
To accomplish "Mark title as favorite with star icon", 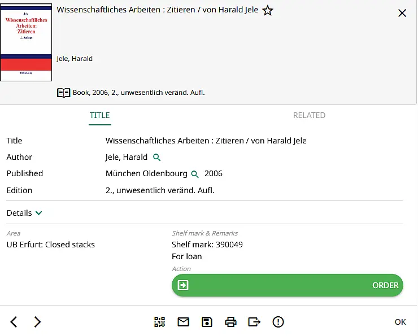I will click(x=268, y=11).
